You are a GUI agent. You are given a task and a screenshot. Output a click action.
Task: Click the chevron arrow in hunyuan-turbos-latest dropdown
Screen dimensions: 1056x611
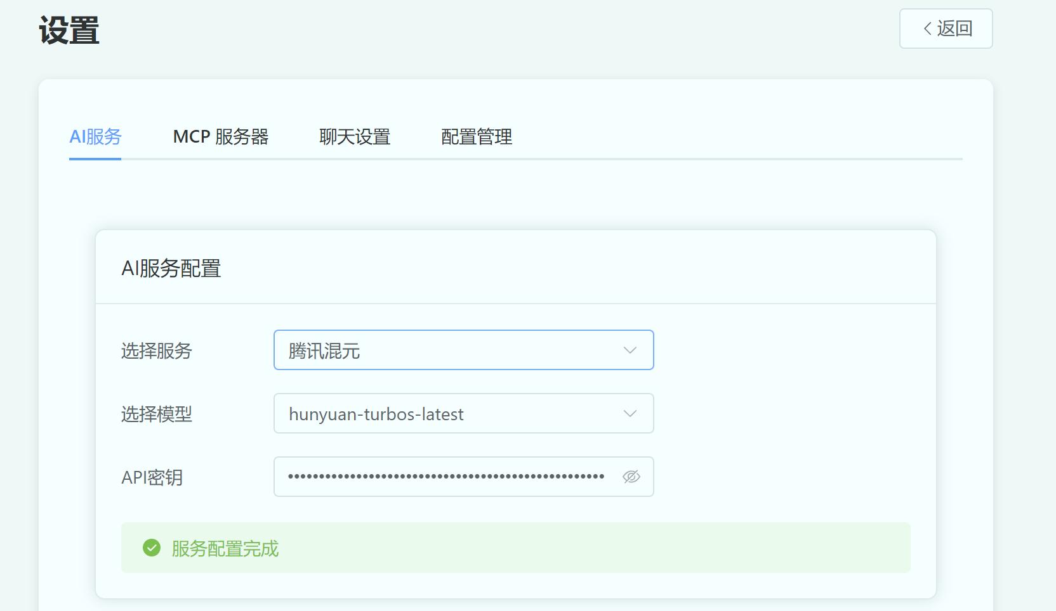(630, 414)
